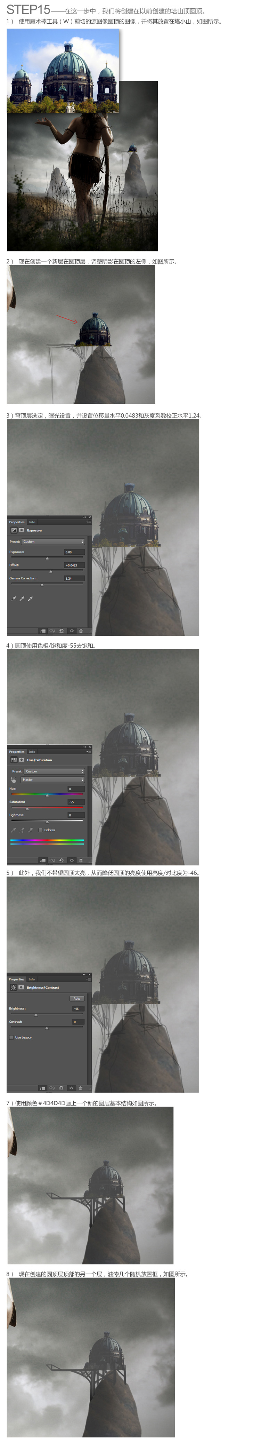Toggle layer visibility eye in the Hue/Saturation panel
Image resolution: width=278 pixels, height=1442 pixels.
72,861
